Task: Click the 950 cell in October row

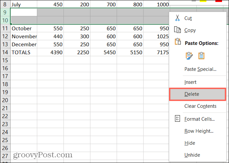Action: tap(156, 28)
